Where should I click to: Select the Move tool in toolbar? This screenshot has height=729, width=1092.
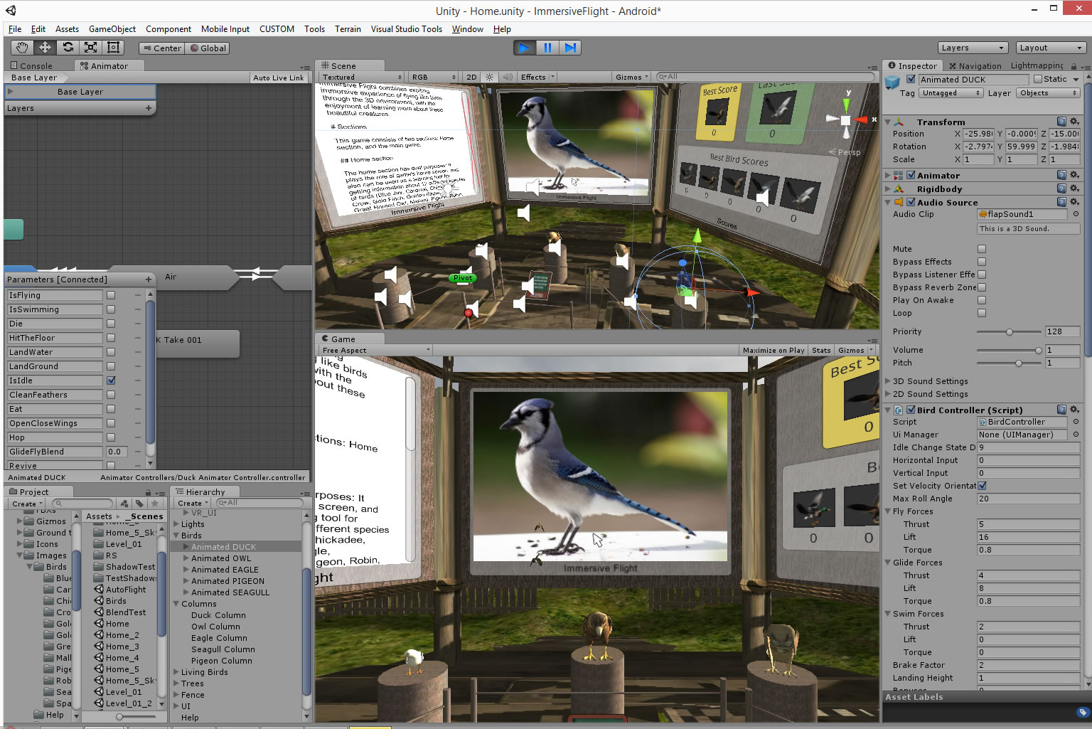45,48
